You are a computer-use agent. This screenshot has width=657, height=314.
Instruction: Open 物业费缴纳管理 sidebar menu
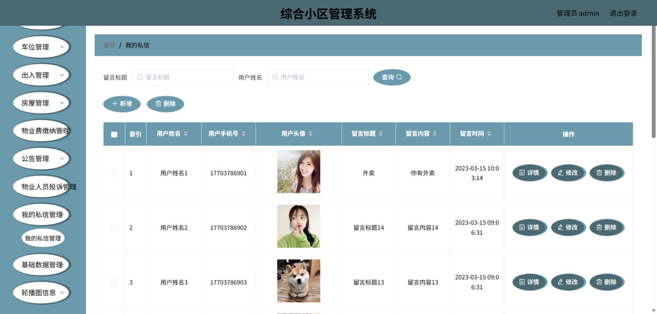coord(42,131)
